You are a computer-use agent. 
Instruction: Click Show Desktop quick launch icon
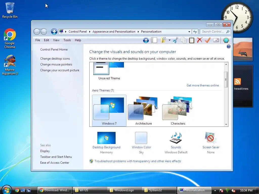click(x=23, y=190)
